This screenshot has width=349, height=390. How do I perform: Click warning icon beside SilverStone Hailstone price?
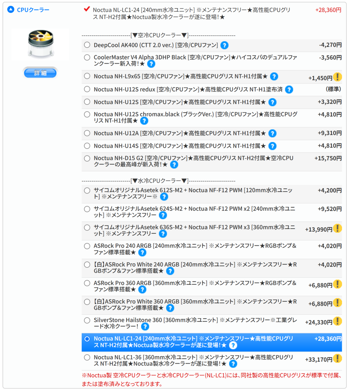338,321
